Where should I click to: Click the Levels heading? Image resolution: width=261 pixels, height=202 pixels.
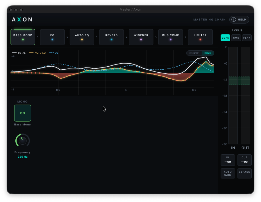coord(236,30)
